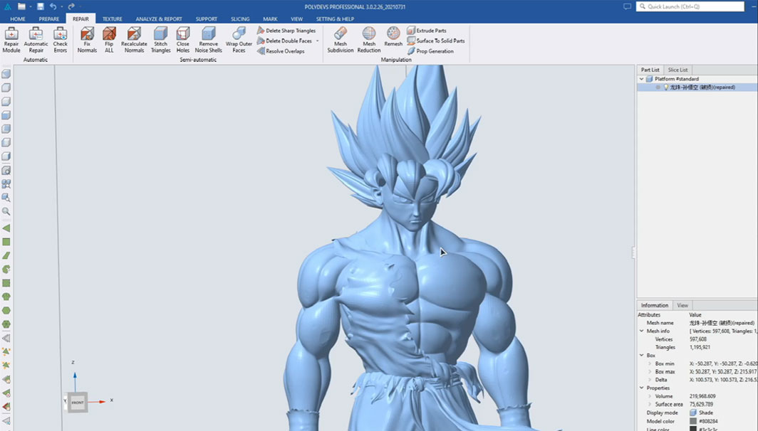Open the dropdown arrow beside the folder icon
The height and width of the screenshot is (431, 758).
click(30, 7)
